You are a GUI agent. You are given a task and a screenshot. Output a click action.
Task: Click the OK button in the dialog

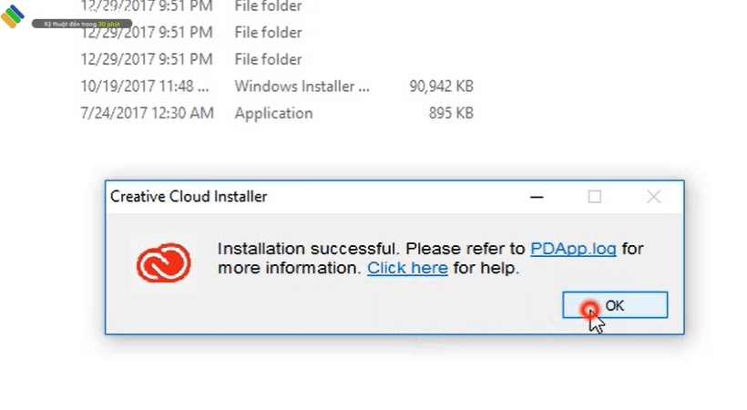615,305
